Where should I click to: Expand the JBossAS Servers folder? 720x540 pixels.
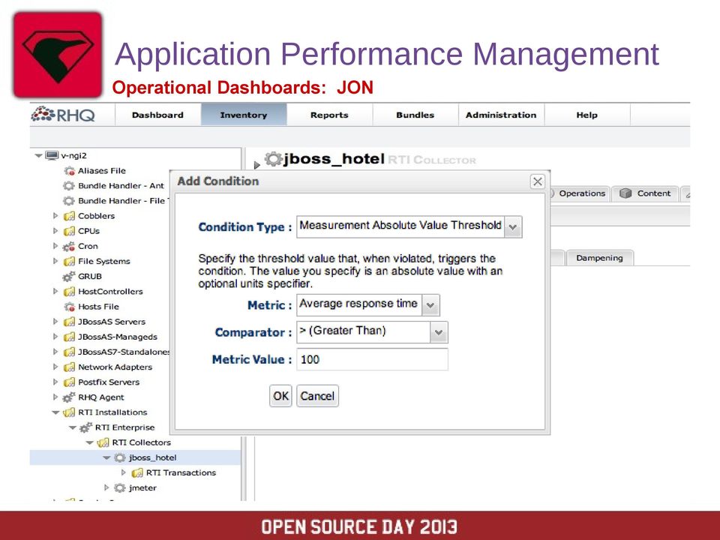pos(55,322)
